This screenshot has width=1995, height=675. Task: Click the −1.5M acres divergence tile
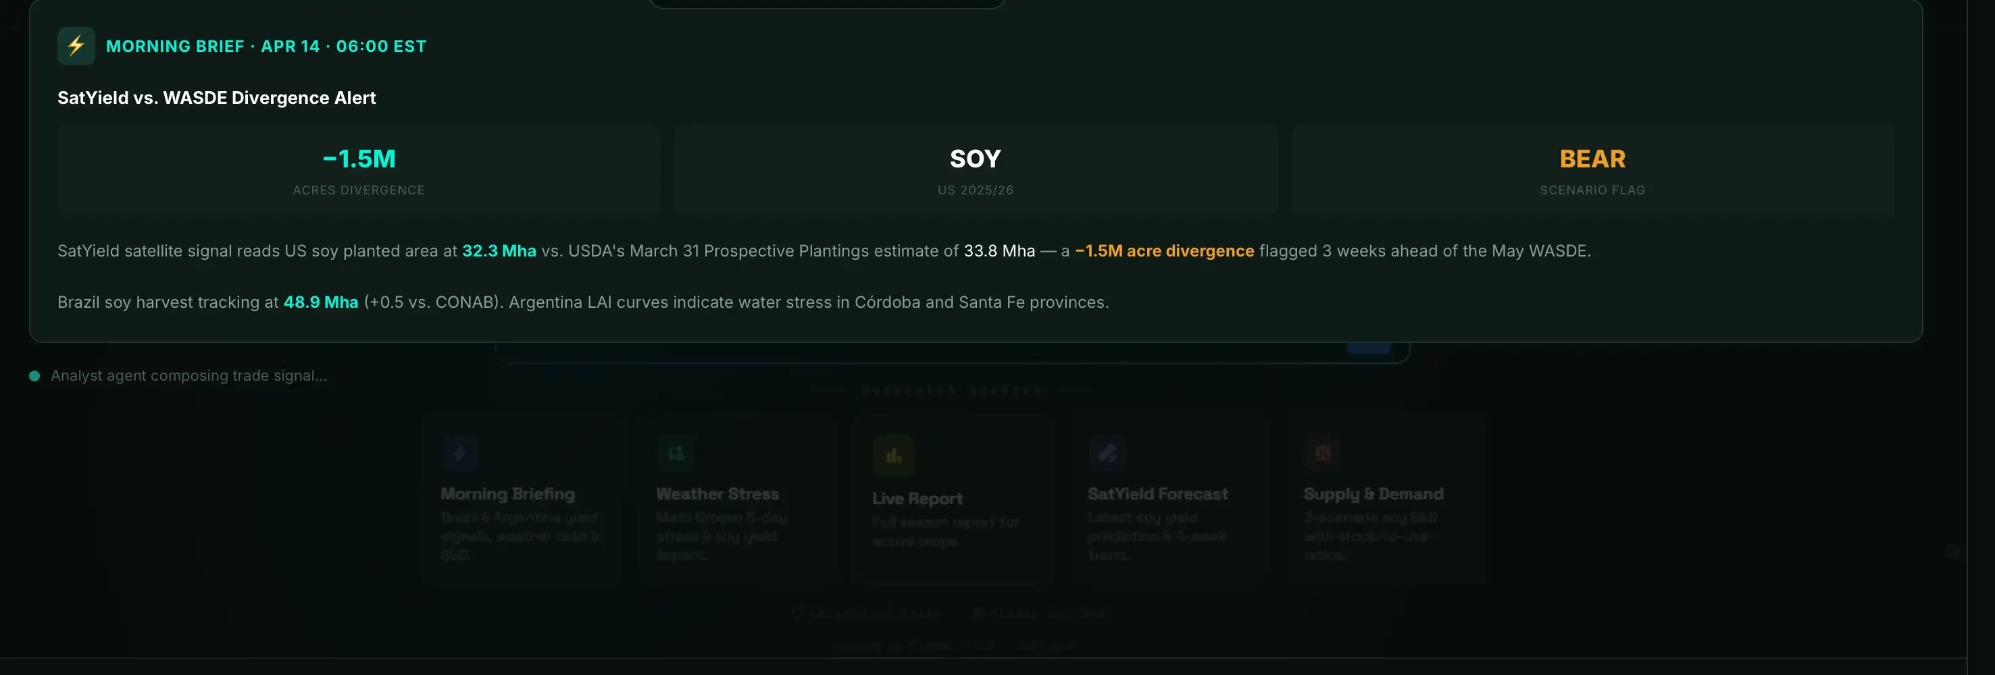[x=359, y=170]
